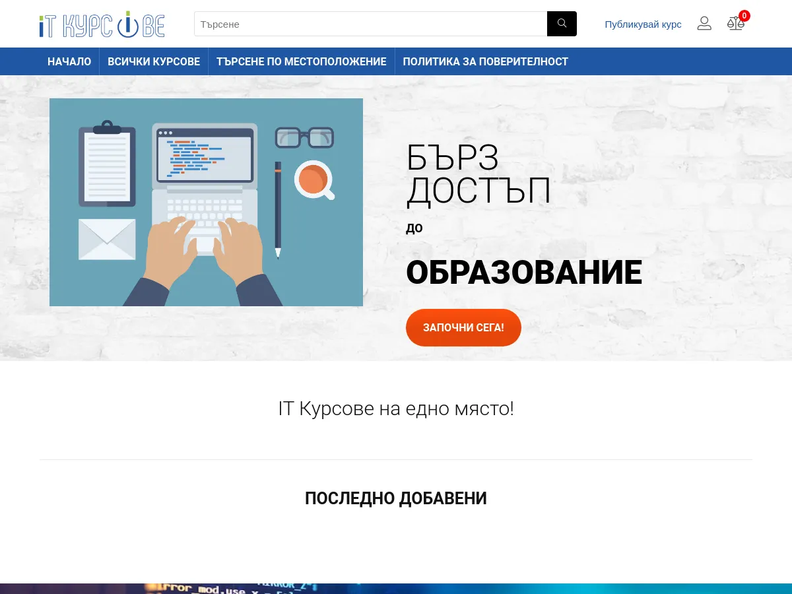Open ПОЛИТИКА ЗА ПОВЕРИТЕЛНОСТ page

pyautogui.click(x=485, y=61)
